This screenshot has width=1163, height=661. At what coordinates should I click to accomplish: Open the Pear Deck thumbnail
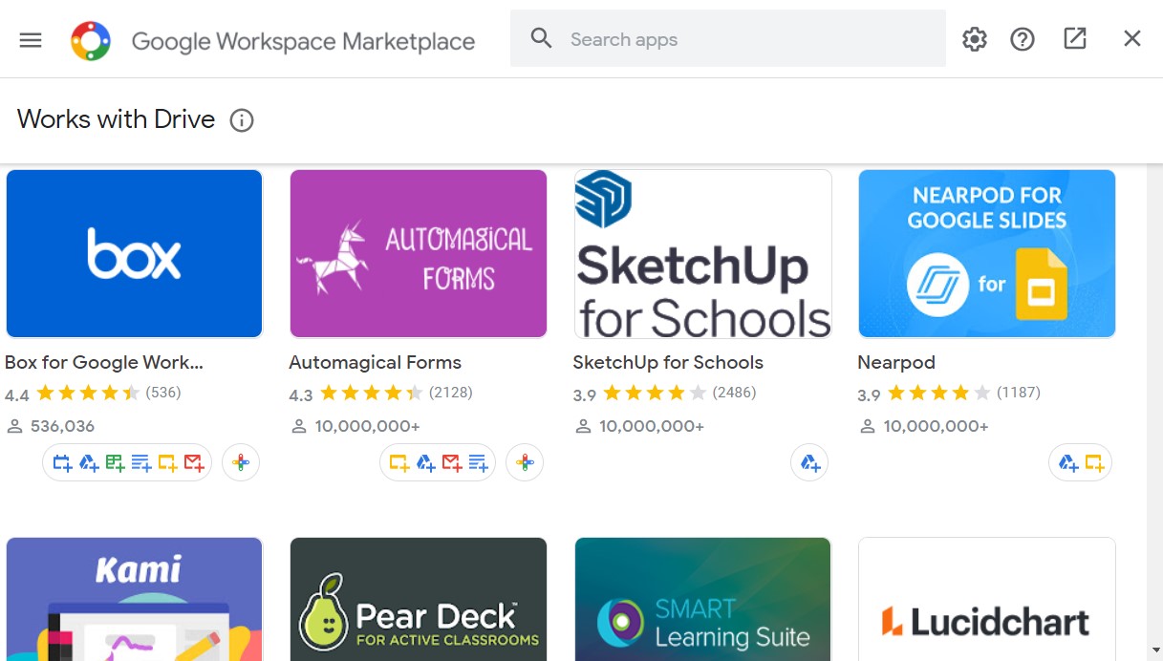[419, 599]
